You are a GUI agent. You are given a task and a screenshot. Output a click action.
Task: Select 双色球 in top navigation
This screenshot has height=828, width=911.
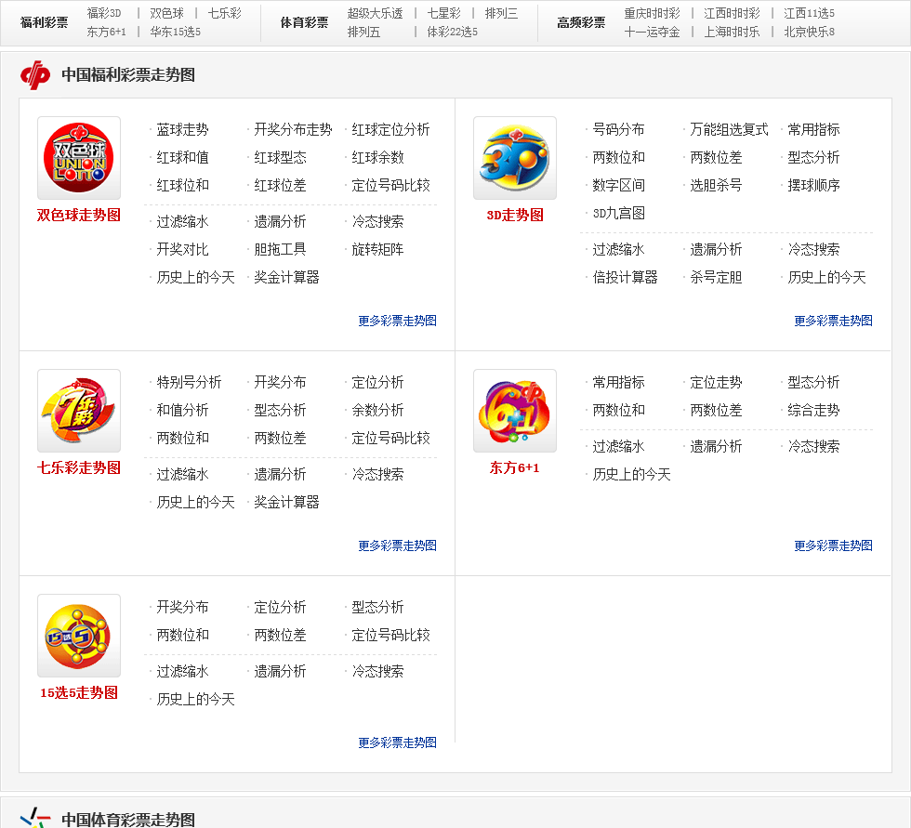tap(166, 13)
